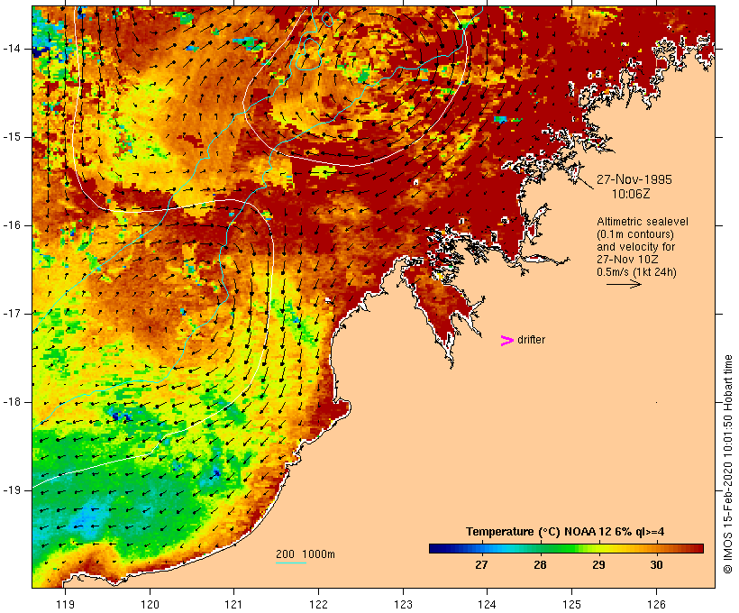Screen dimensions: 739x613
Task: Click the longitude label 126
Action: pos(656,604)
